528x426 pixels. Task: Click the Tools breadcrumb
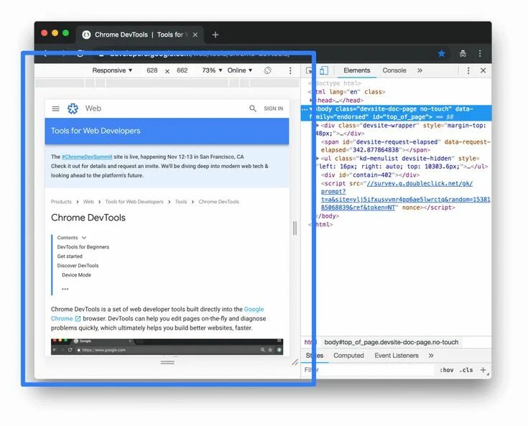pos(181,202)
